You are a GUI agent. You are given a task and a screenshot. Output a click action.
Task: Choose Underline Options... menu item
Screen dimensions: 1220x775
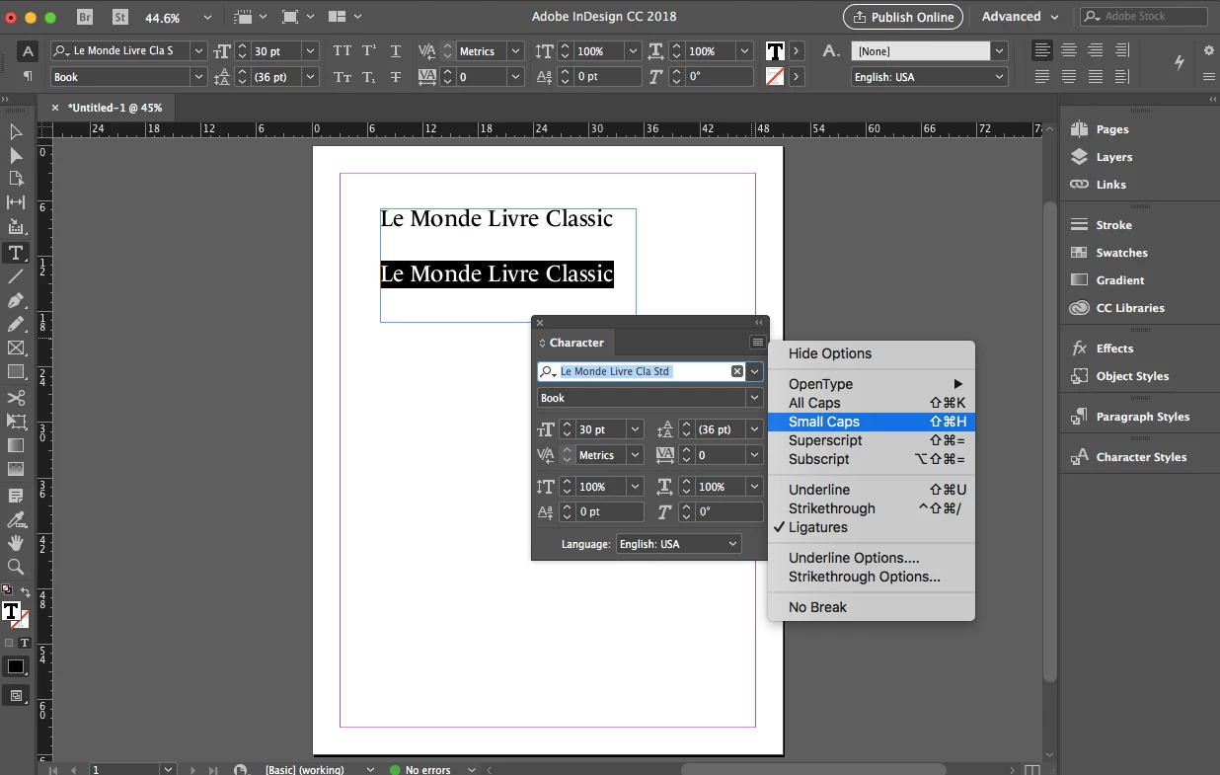tap(872, 558)
